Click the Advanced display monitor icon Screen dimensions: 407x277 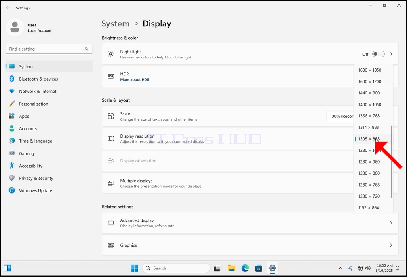111,223
